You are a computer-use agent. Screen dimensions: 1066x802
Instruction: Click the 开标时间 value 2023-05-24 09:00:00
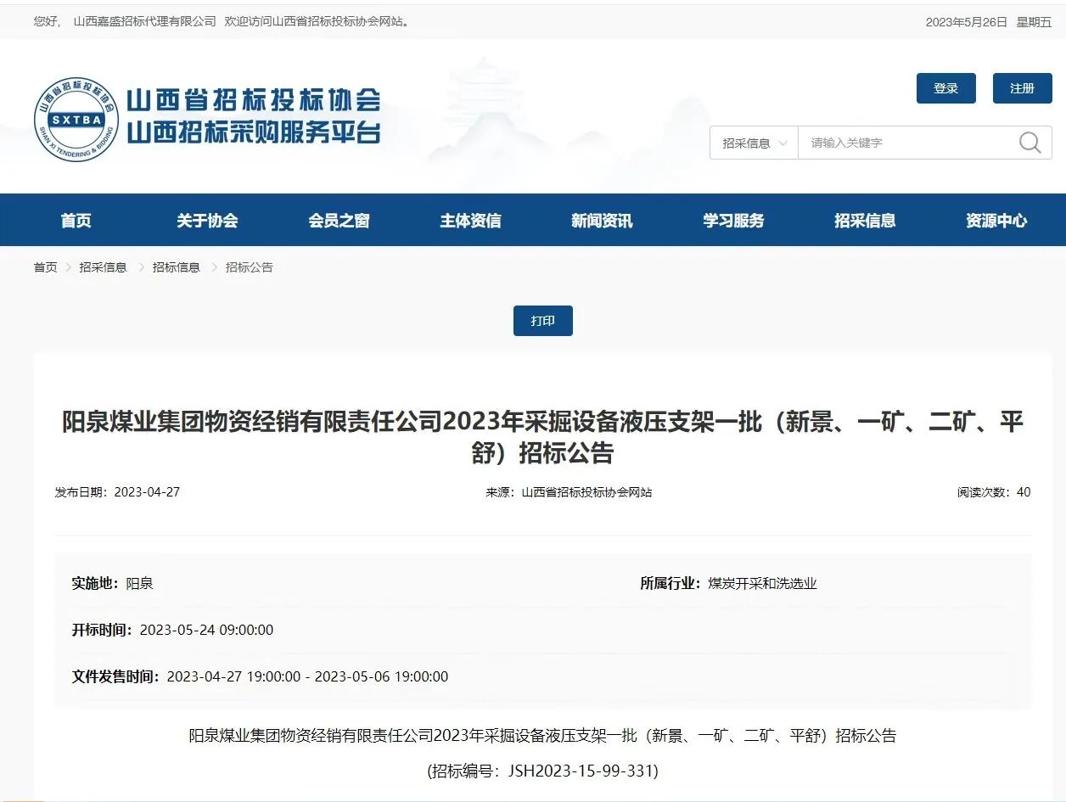(206, 630)
